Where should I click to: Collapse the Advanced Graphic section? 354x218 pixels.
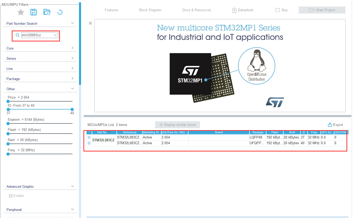point(72,186)
